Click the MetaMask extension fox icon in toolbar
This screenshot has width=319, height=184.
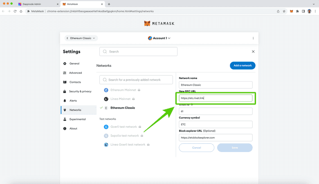pyautogui.click(x=291, y=11)
